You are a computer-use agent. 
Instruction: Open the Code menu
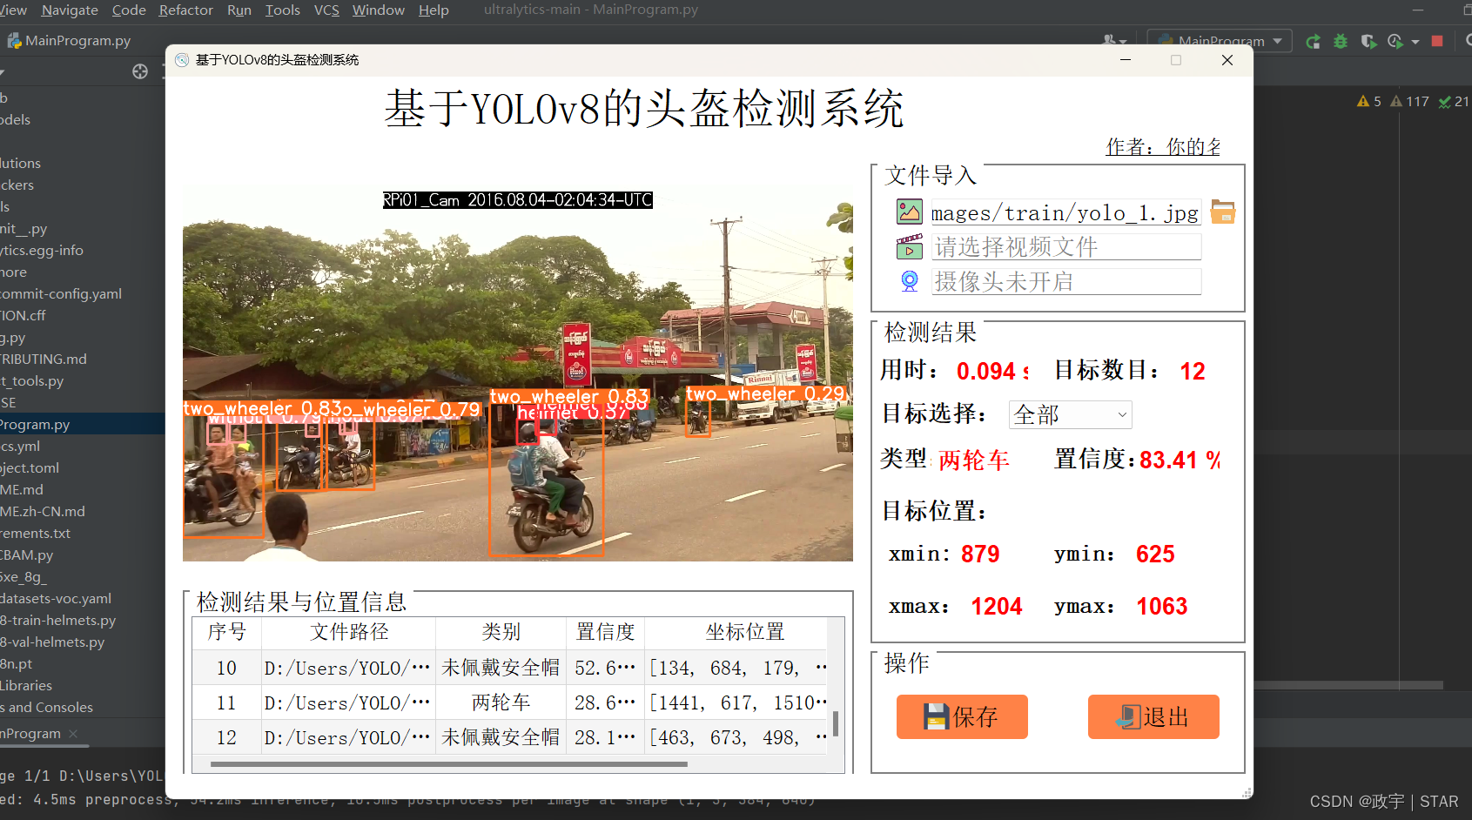(129, 10)
